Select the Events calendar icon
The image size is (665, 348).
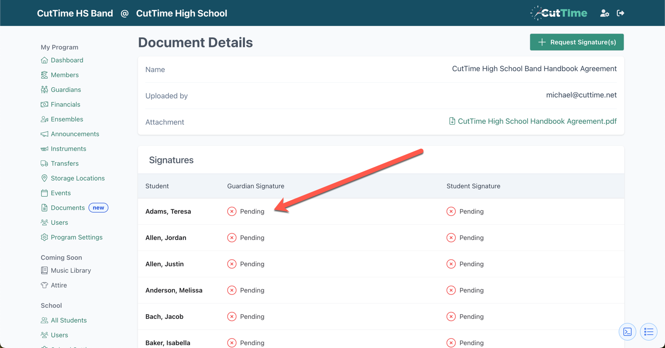44,193
